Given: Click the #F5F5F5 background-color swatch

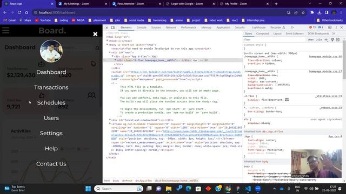Looking at the screenshot, I should (x=276, y=85).
